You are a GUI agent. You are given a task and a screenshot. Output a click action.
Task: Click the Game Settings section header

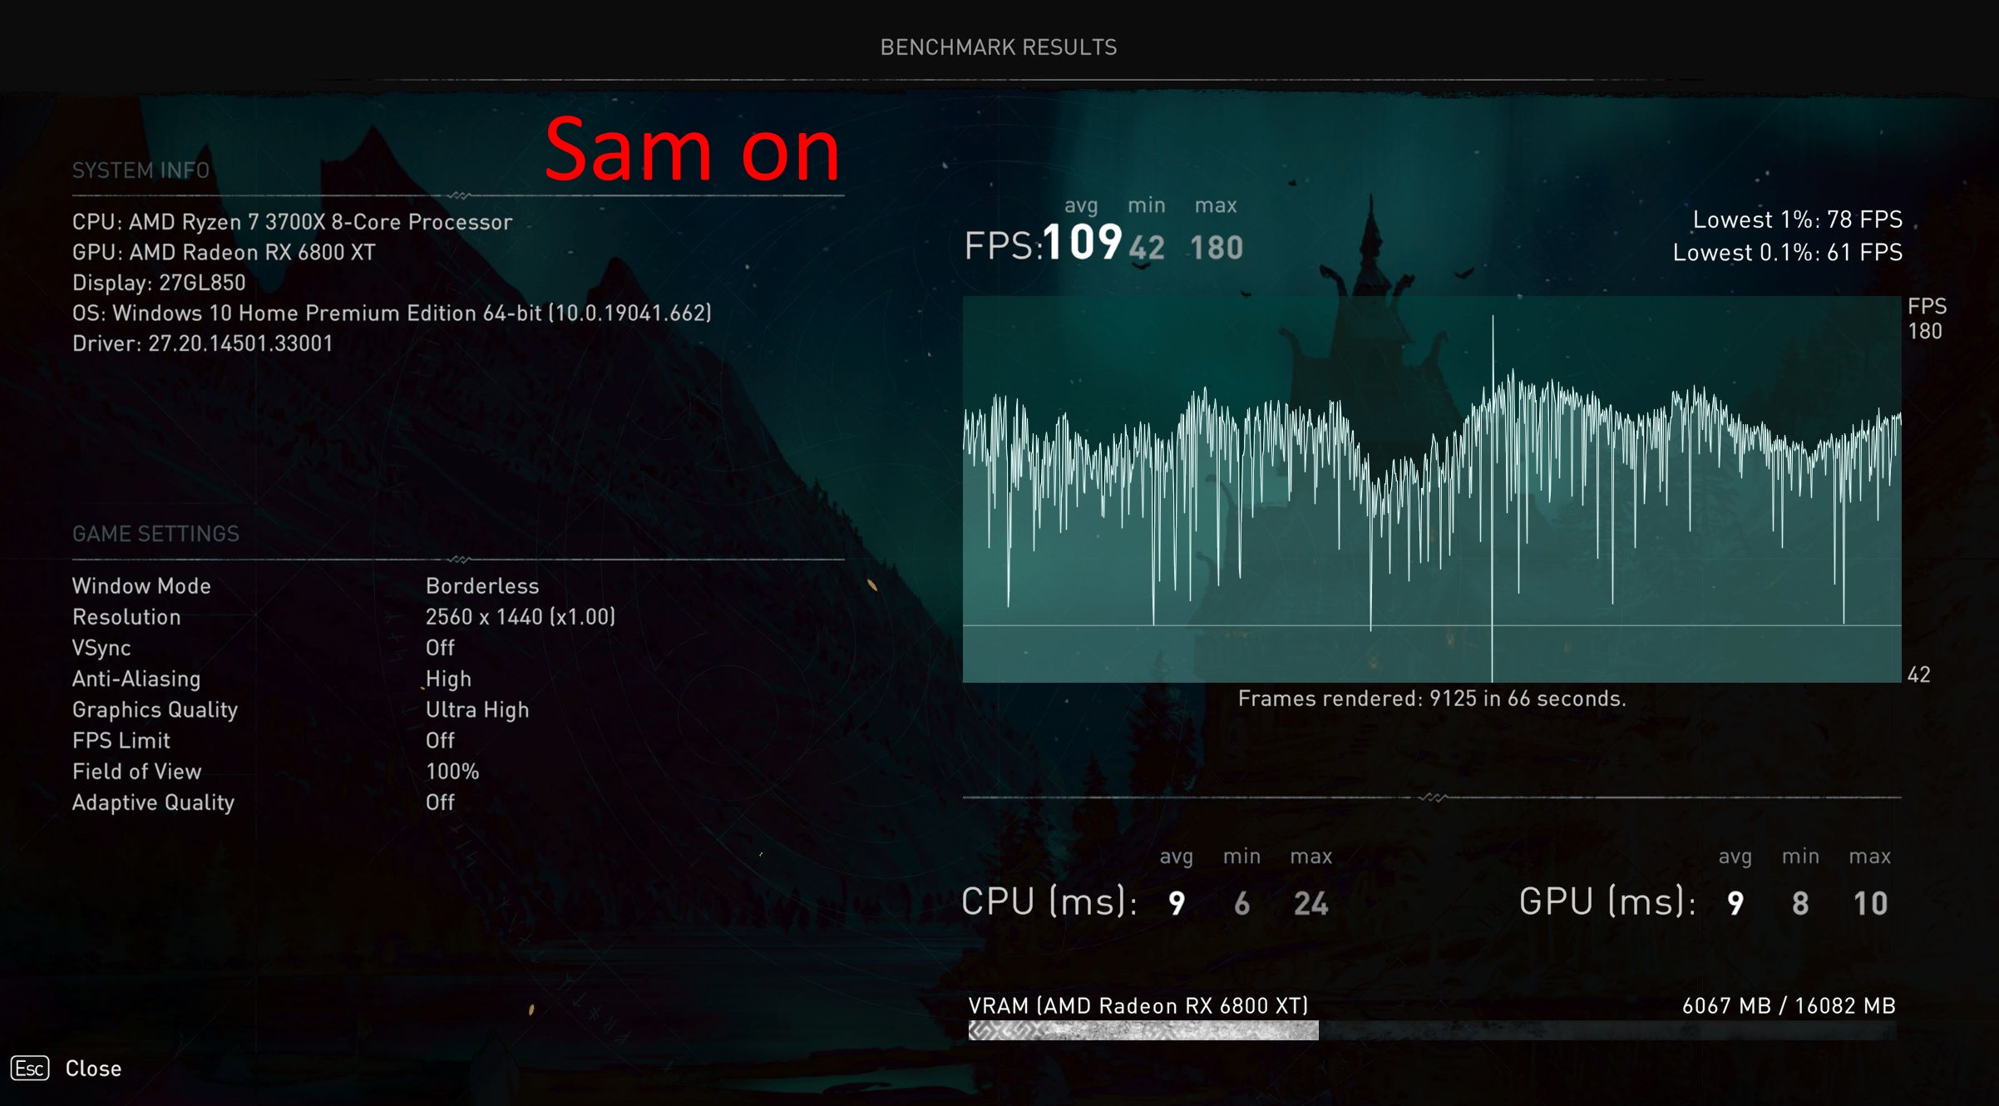[155, 534]
